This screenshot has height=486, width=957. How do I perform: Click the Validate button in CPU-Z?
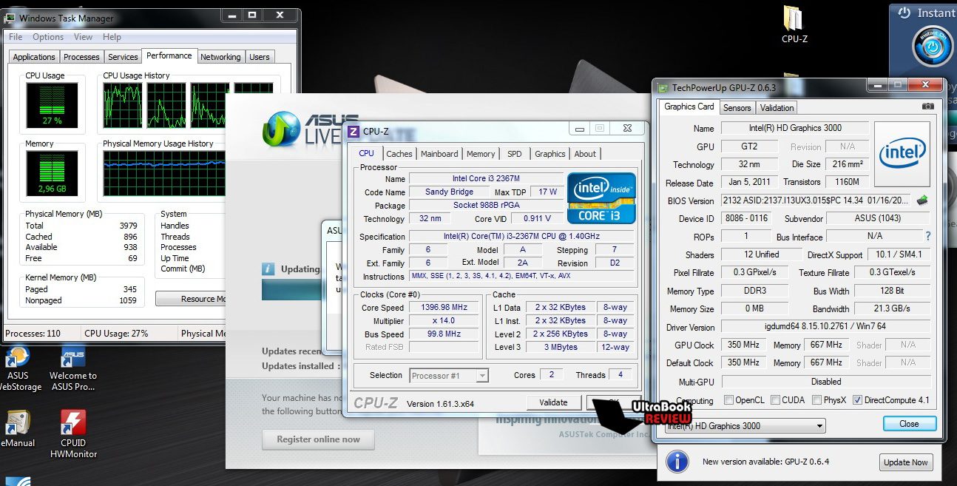553,402
